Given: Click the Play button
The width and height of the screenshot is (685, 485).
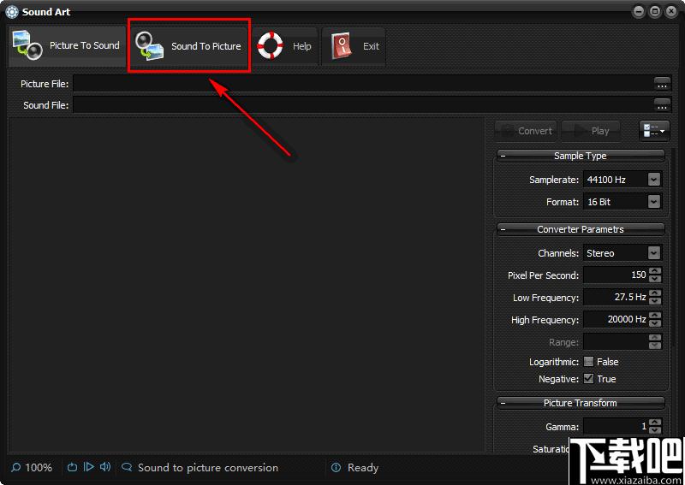Looking at the screenshot, I should pyautogui.click(x=591, y=131).
